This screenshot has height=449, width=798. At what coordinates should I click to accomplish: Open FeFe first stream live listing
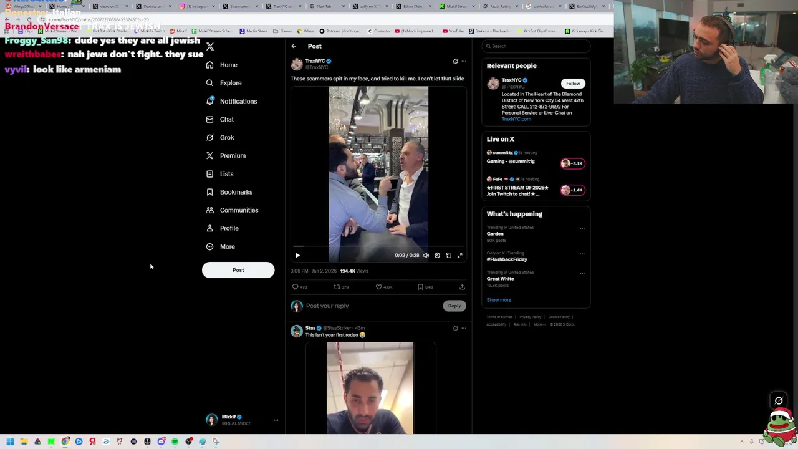[536, 186]
